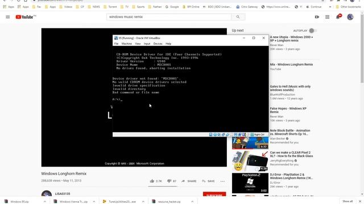
Task: Open the account avatar menu
Action: (x=350, y=17)
